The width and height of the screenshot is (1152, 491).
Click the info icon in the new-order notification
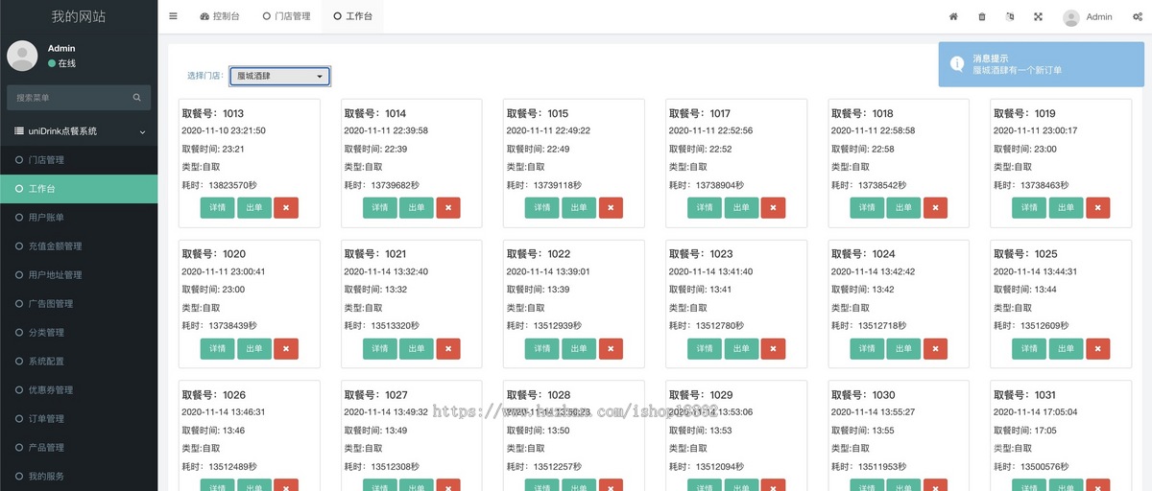957,64
